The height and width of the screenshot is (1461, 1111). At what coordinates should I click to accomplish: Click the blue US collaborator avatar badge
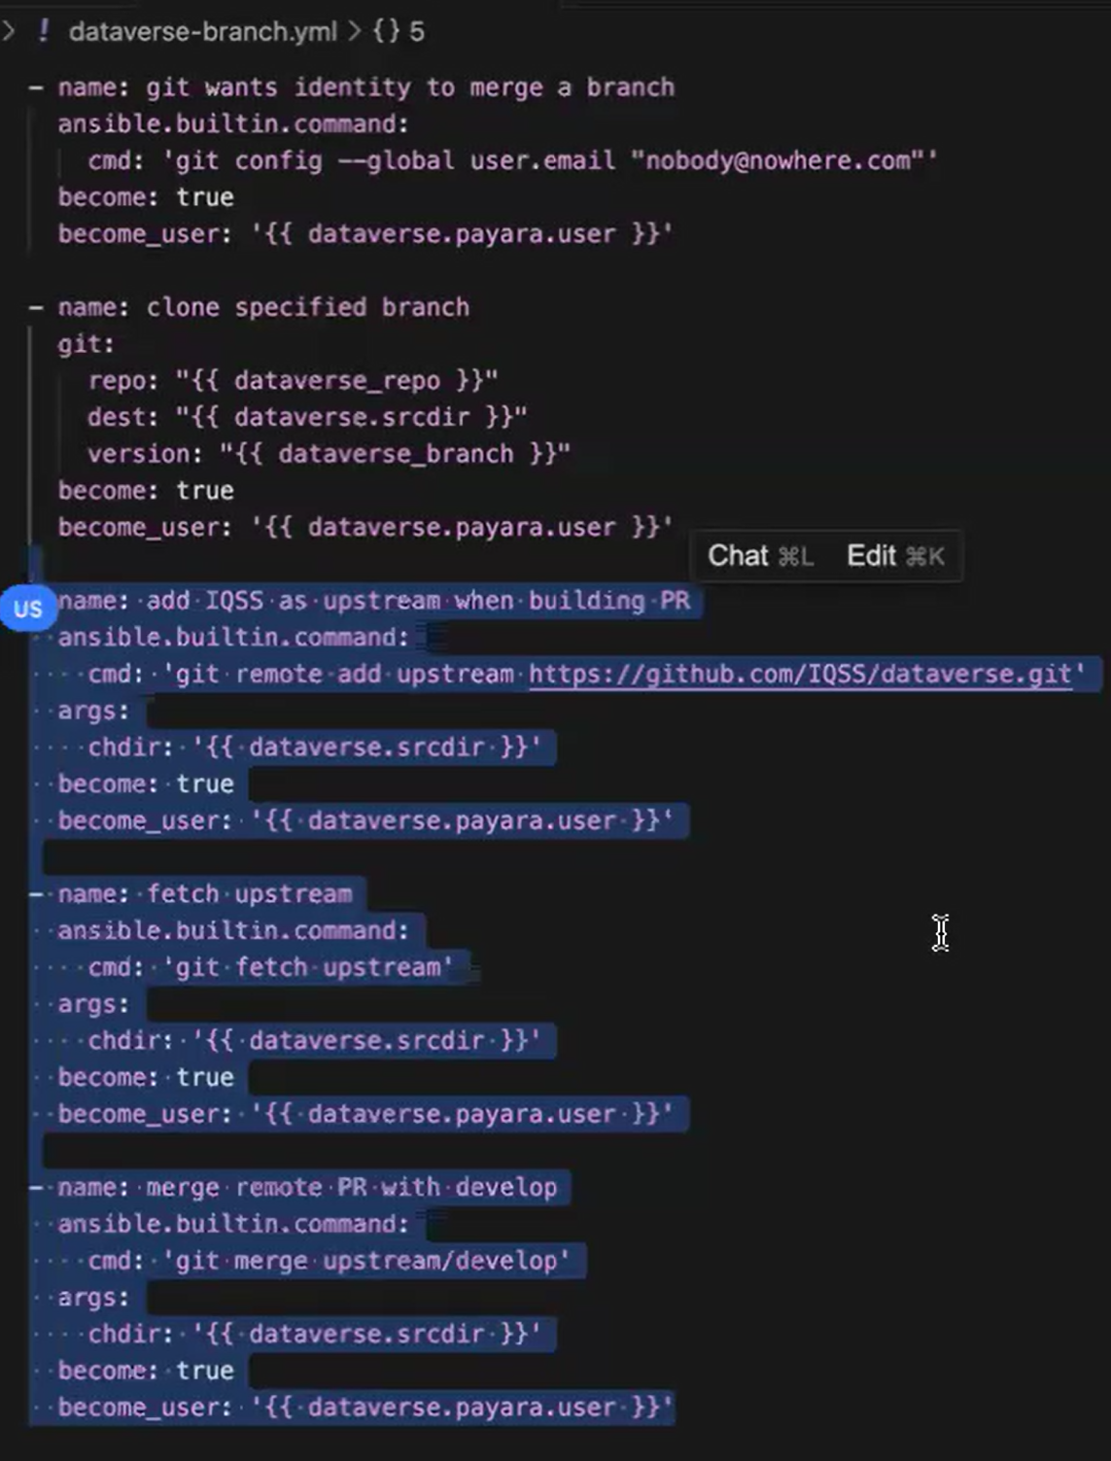[27, 609]
